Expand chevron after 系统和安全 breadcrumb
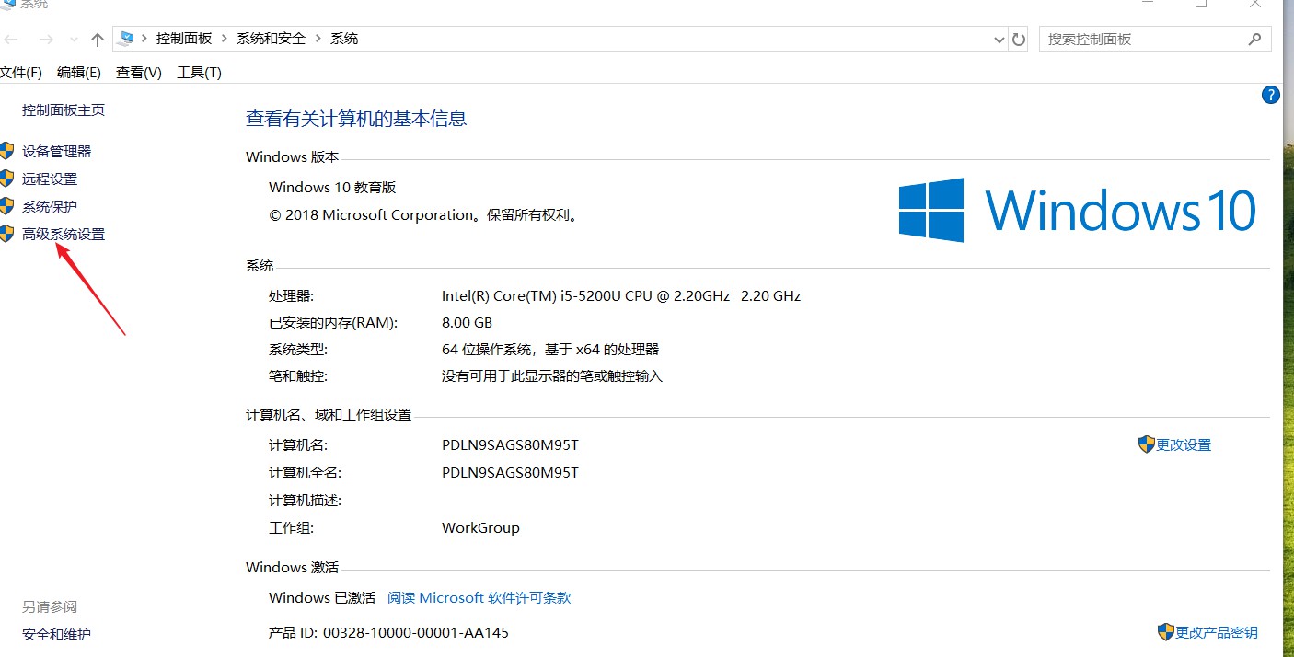The width and height of the screenshot is (1294, 657). (x=318, y=39)
